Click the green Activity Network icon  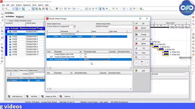coord(23,9)
